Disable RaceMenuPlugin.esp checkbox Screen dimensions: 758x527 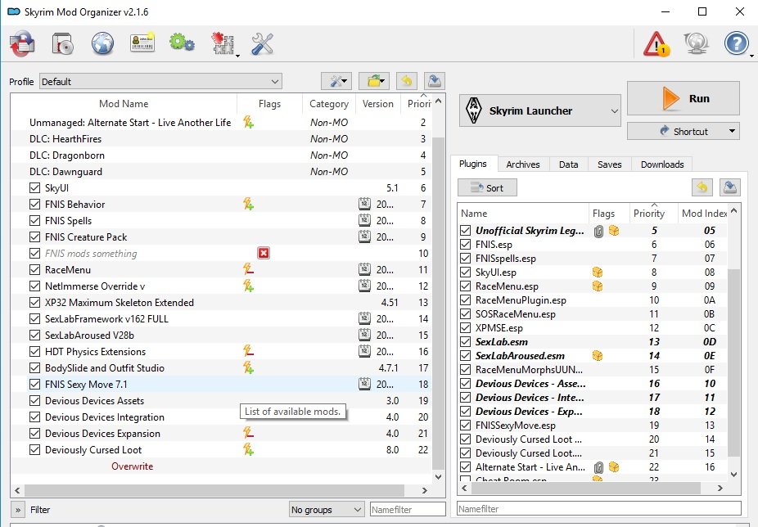tap(466, 300)
